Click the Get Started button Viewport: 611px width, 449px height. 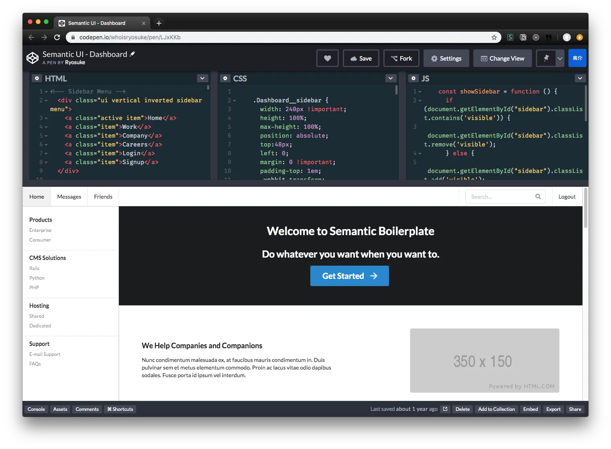tap(349, 276)
